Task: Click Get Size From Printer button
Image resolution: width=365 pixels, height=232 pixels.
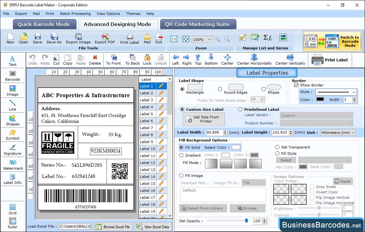Action: [x=204, y=119]
